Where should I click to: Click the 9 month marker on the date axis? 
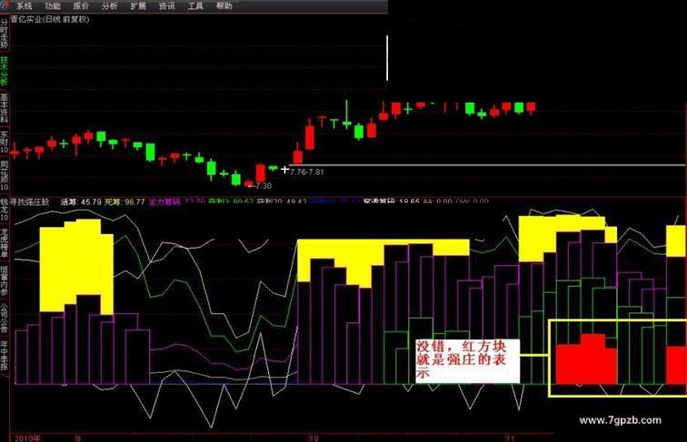(78, 437)
